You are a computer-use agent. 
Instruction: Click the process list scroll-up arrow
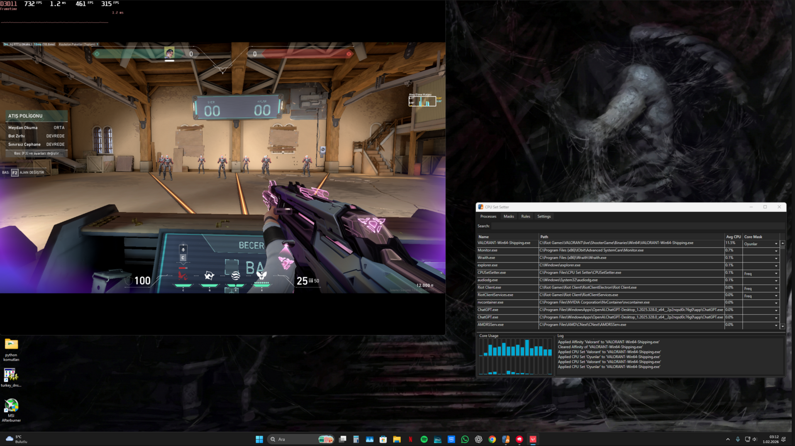pyautogui.click(x=783, y=243)
